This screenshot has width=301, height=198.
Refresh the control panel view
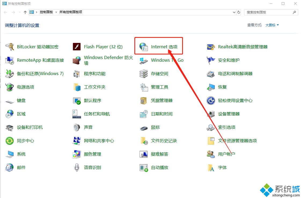click(x=238, y=12)
